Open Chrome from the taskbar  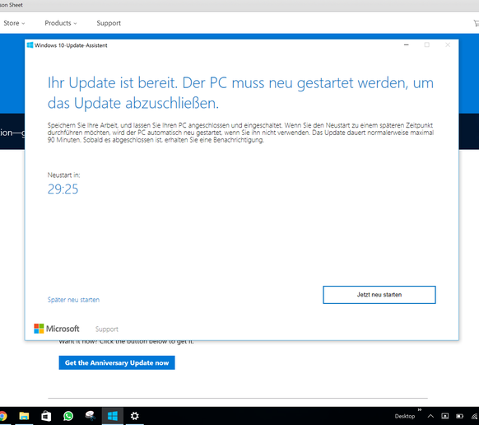pyautogui.click(x=2, y=416)
